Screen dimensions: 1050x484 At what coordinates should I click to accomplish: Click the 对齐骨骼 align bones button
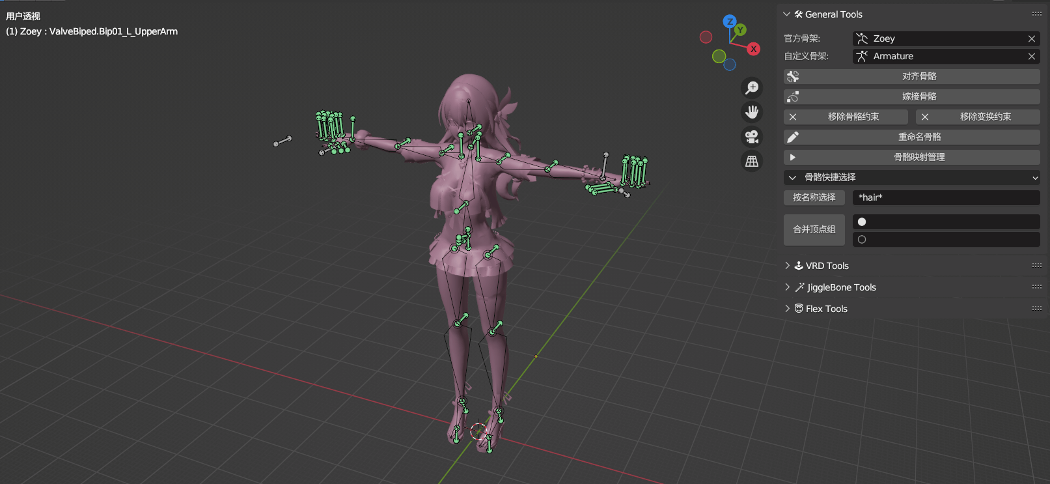(x=911, y=76)
